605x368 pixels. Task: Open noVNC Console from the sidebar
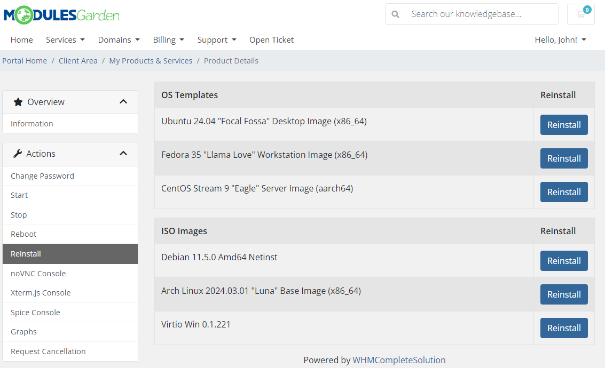point(38,273)
